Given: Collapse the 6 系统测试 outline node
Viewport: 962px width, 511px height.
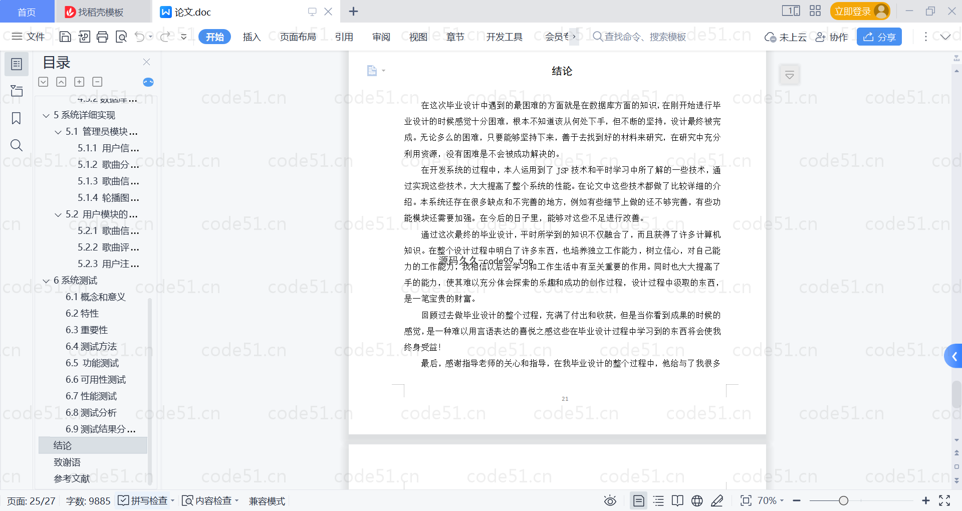Looking at the screenshot, I should [46, 281].
